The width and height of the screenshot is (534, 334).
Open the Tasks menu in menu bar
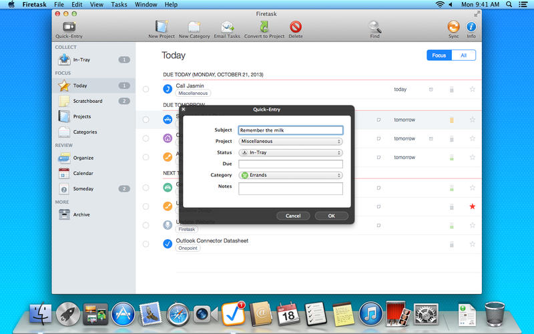click(x=119, y=5)
